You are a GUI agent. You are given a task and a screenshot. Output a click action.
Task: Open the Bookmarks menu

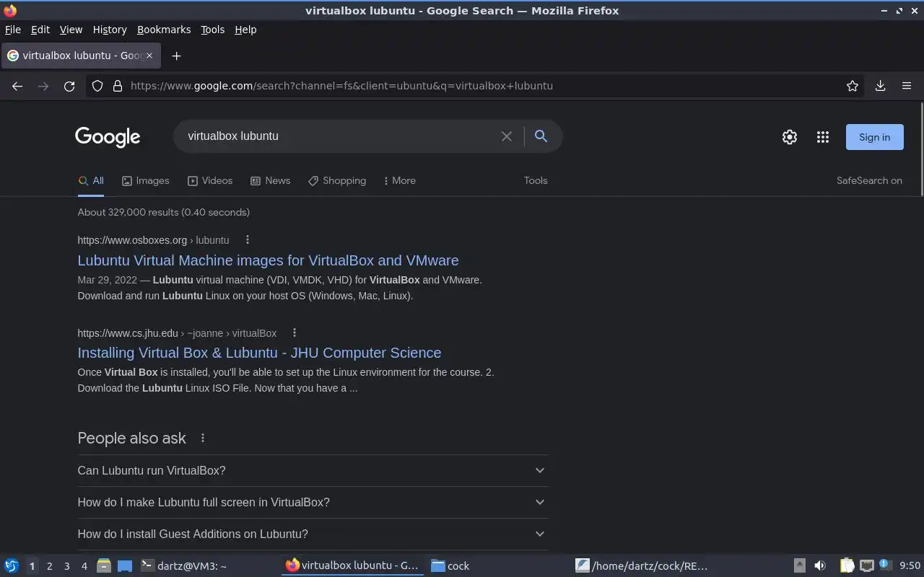(x=164, y=30)
